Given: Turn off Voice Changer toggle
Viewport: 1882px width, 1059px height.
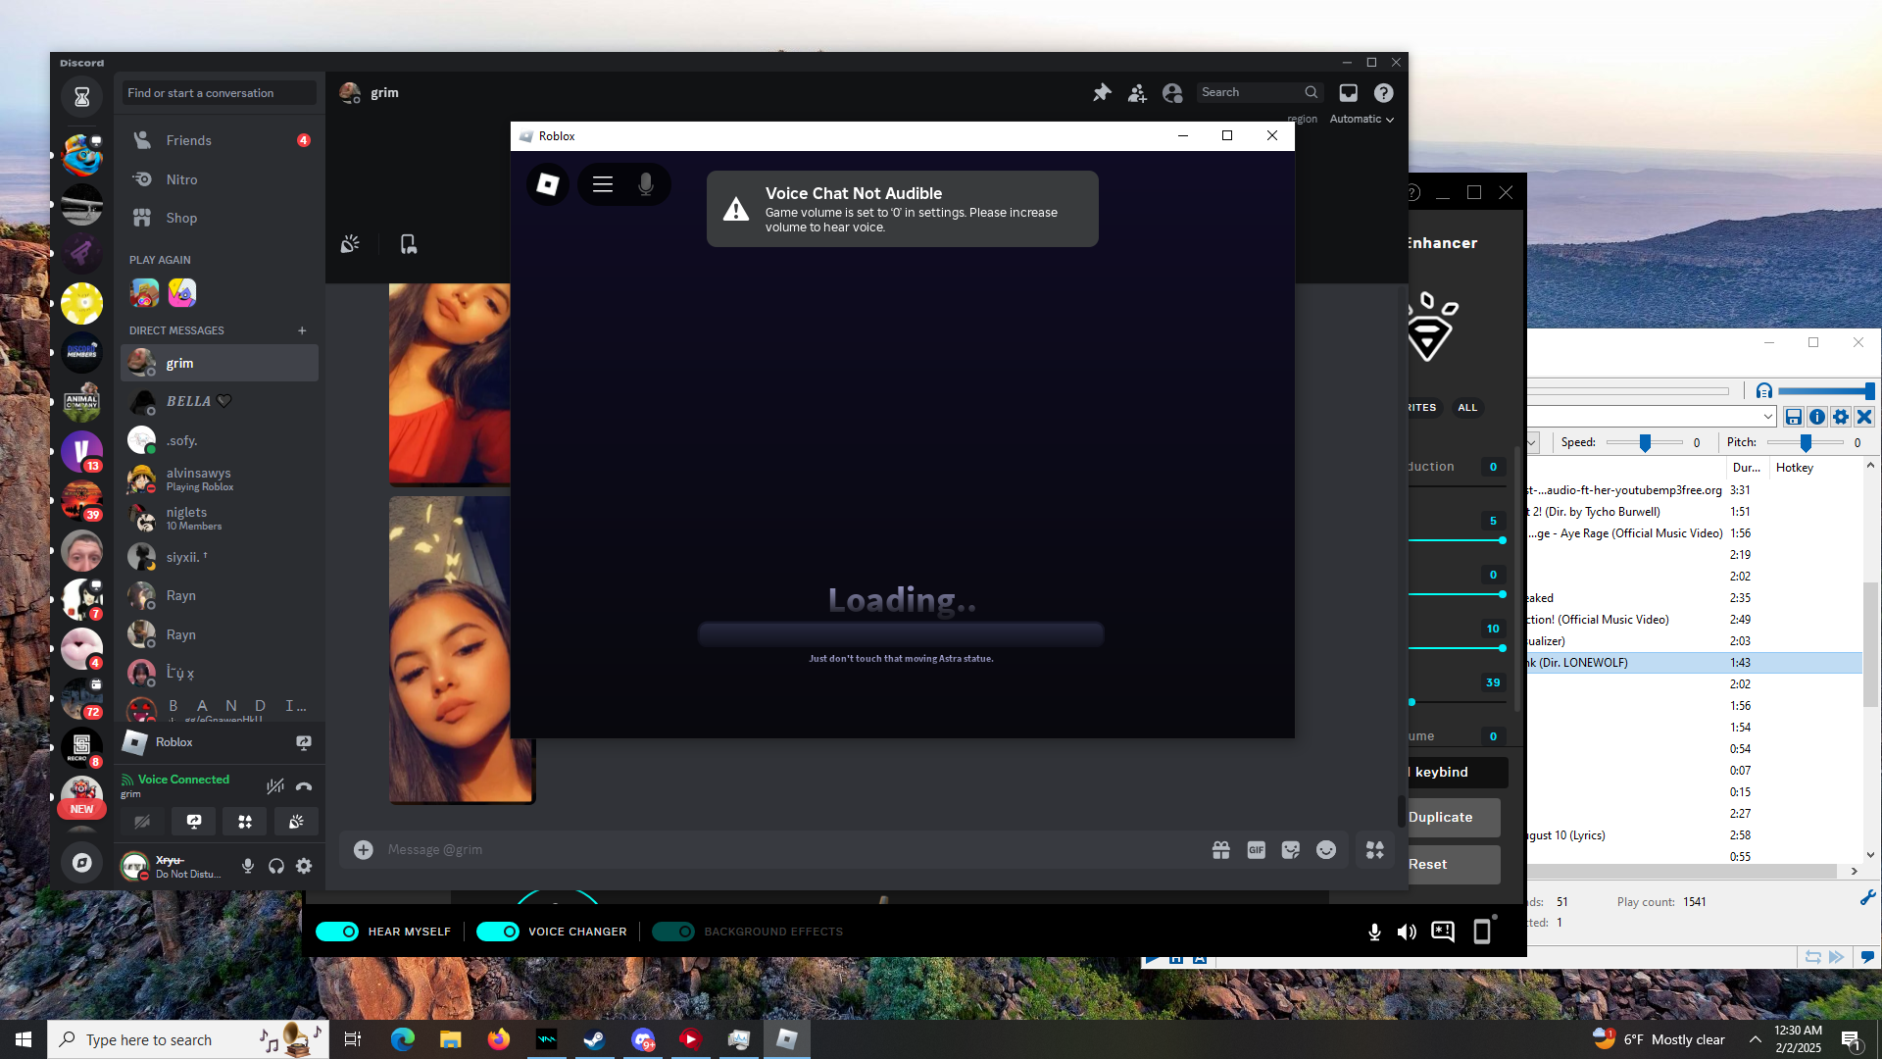Looking at the screenshot, I should tap(498, 932).
